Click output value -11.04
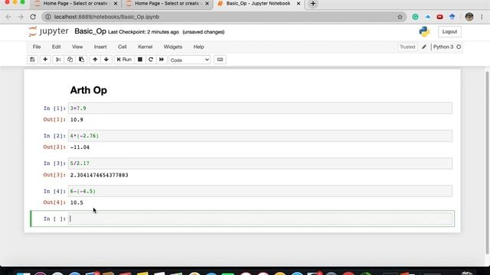The width and height of the screenshot is (490, 275). coord(80,147)
